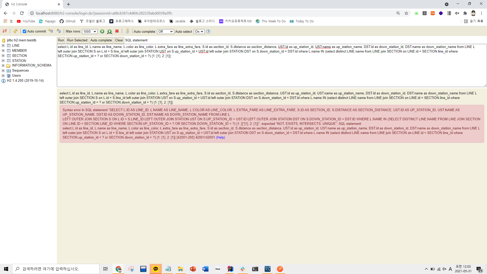Open the Auto complete dropdown
Screen dimensions: 487x274
click(165, 31)
